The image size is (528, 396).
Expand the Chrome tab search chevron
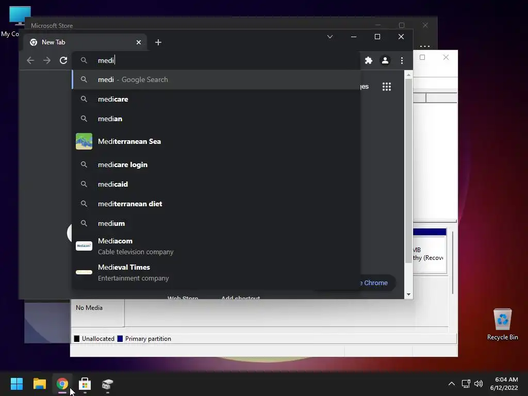coord(330,37)
